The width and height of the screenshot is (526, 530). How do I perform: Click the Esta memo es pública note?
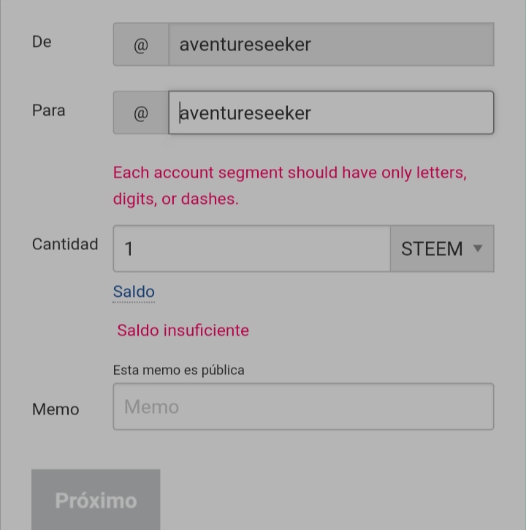click(179, 370)
